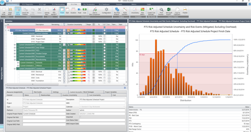
Task: Select Cost risk exposure
Action: [x=85, y=11]
